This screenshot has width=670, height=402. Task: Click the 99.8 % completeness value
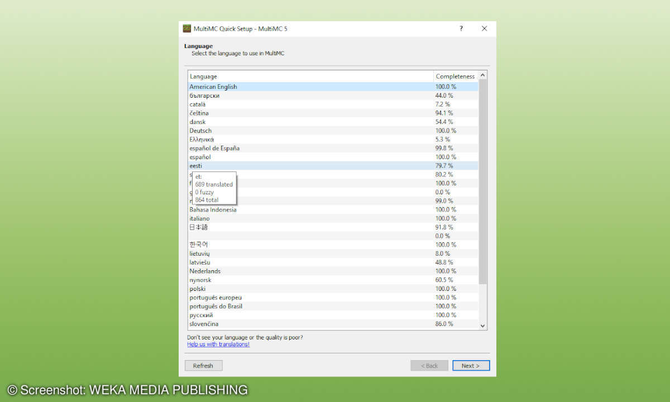(x=444, y=148)
